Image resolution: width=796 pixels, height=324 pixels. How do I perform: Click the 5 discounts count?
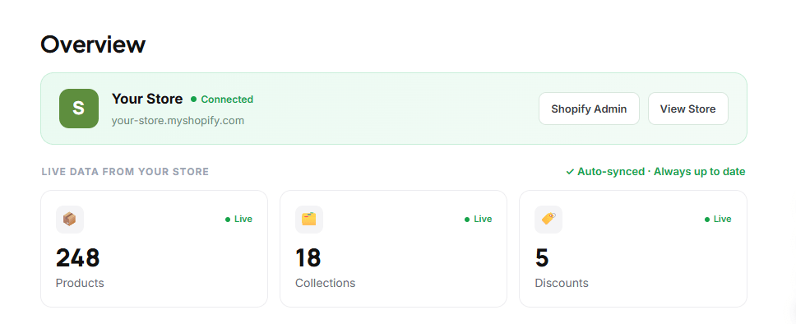pyautogui.click(x=542, y=257)
